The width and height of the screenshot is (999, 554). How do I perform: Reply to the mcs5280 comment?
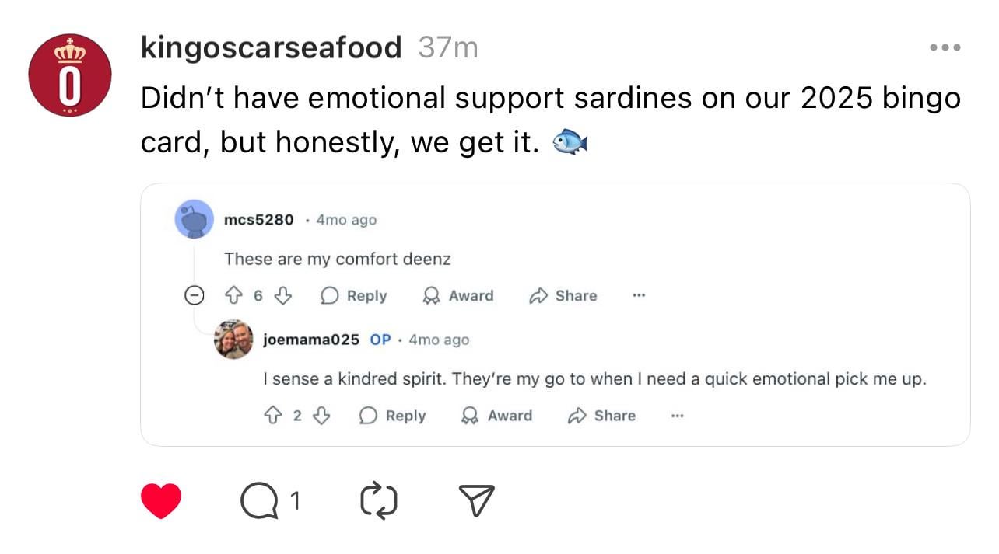[x=354, y=295]
